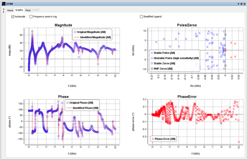Click Identified Phase [All] legend entry
Image resolution: width=248 pixels, height=160 pixels.
[x=82, y=108]
